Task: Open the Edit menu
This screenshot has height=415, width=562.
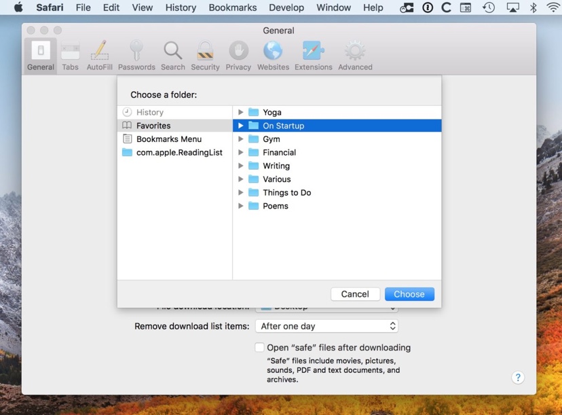Action: pyautogui.click(x=111, y=7)
